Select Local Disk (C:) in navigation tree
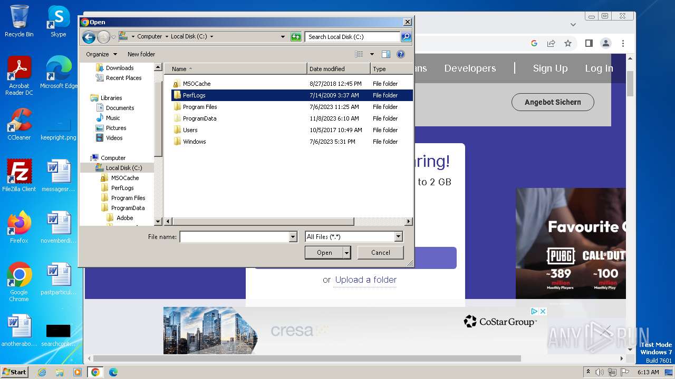 tap(124, 168)
